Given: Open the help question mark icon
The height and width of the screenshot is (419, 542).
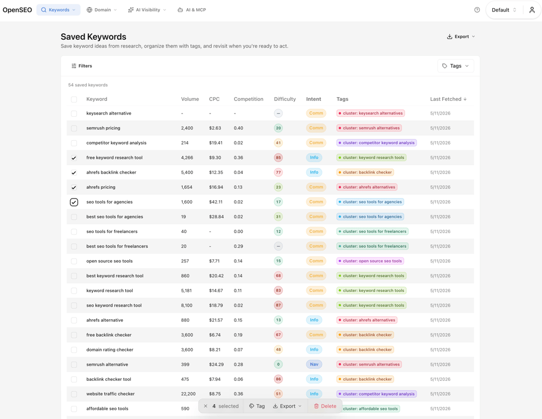Looking at the screenshot, I should pos(477,10).
